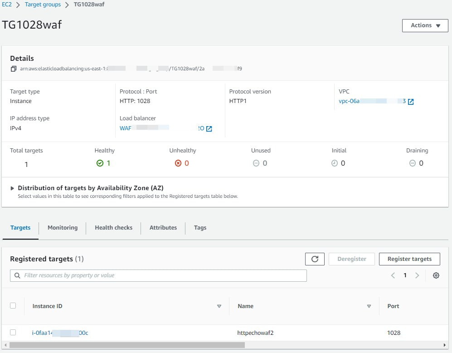Sort by Instance ID column arrow
Screen dimensions: 452x353
click(219, 306)
